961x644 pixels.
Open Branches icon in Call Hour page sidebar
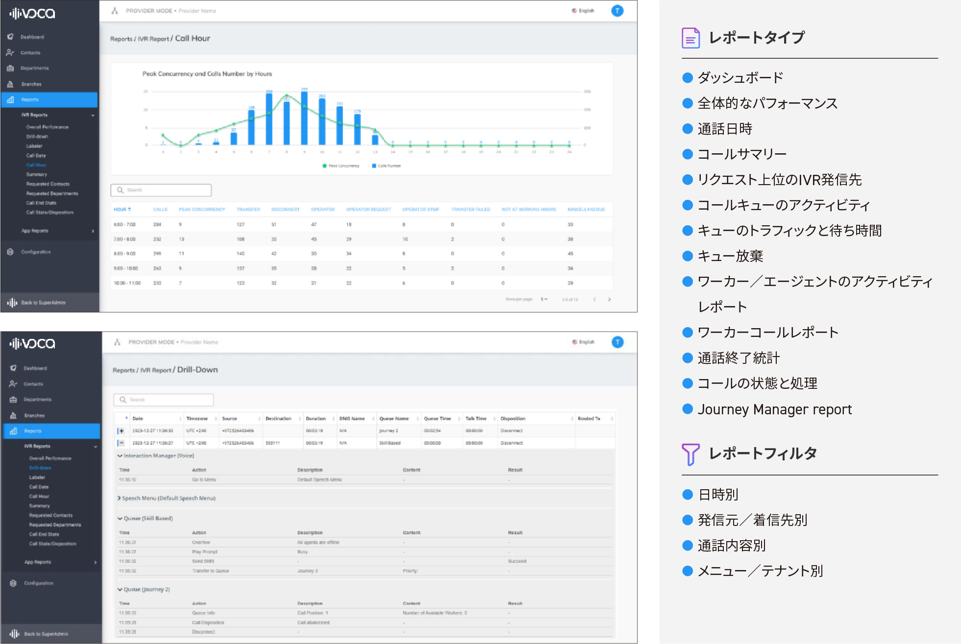tap(10, 84)
